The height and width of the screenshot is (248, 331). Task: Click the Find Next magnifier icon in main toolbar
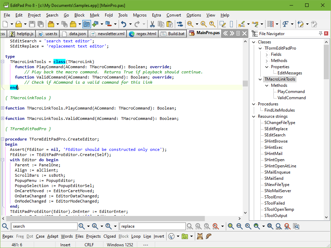point(203,24)
